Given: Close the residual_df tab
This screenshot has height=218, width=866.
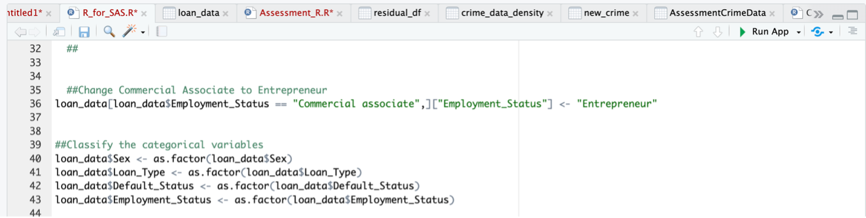Looking at the screenshot, I should pyautogui.click(x=427, y=13).
